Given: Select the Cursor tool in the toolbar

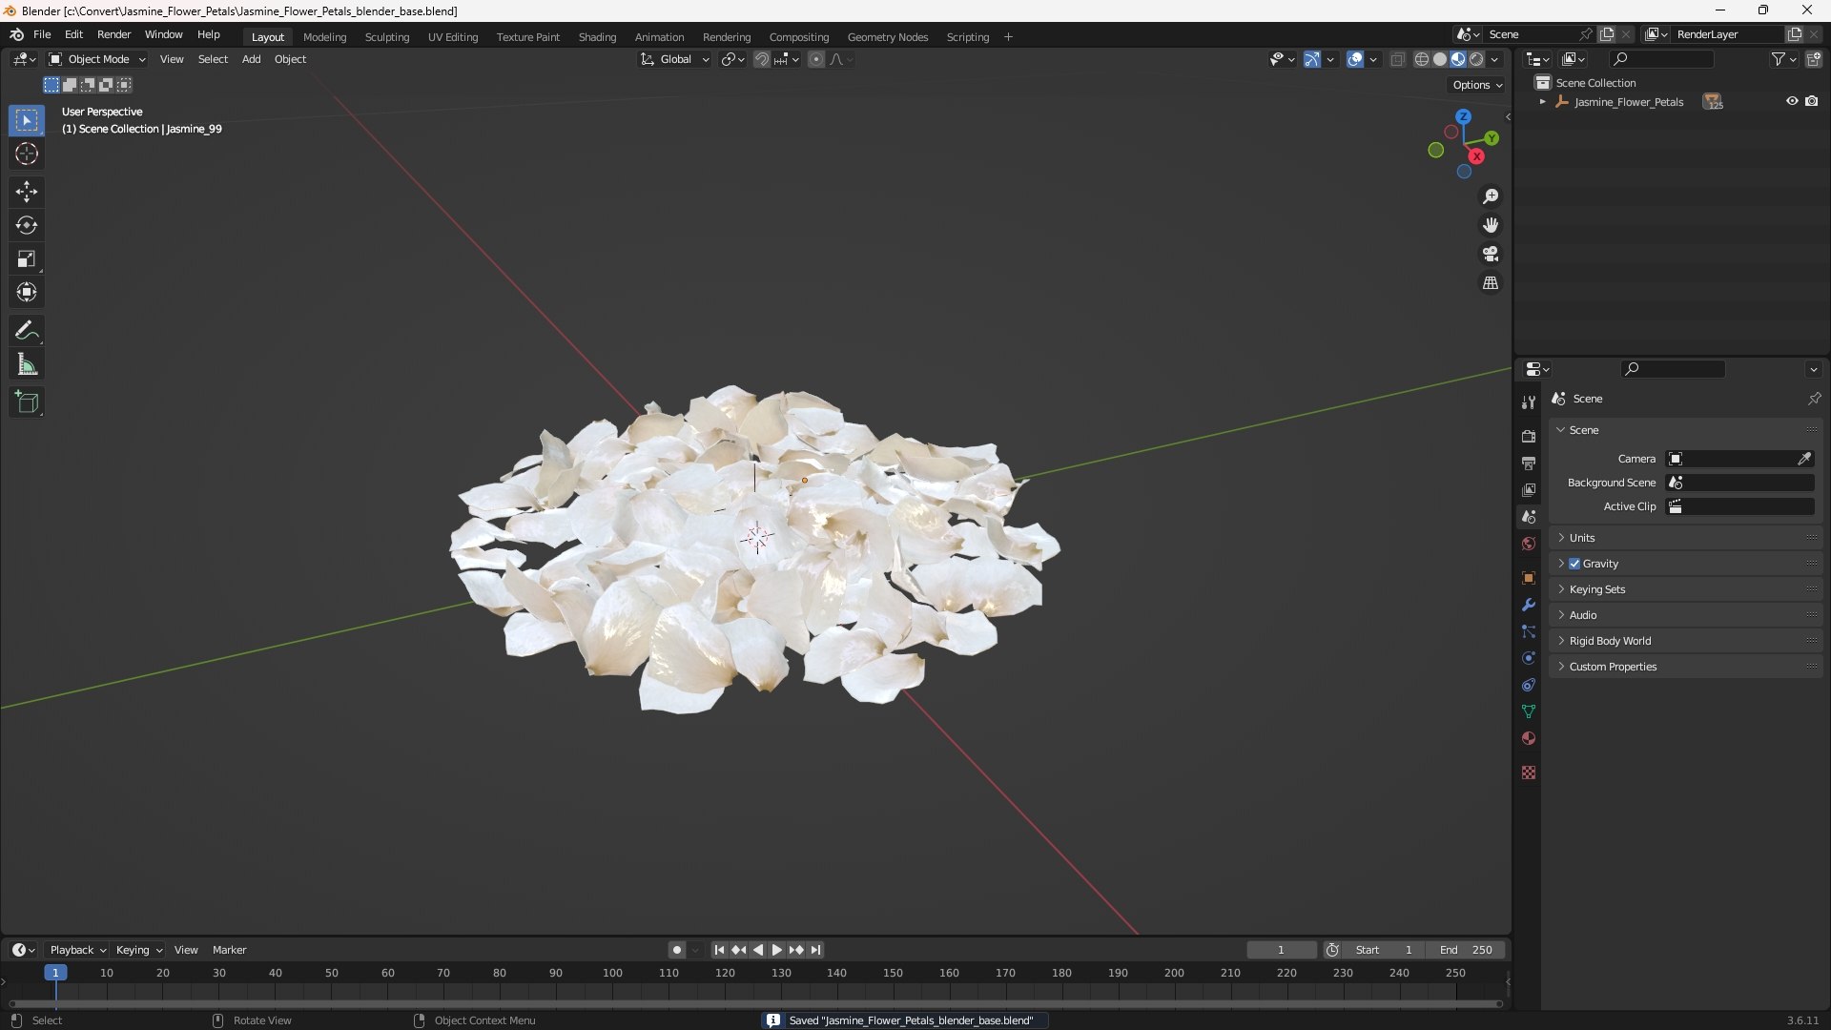Looking at the screenshot, I should pos(27,154).
